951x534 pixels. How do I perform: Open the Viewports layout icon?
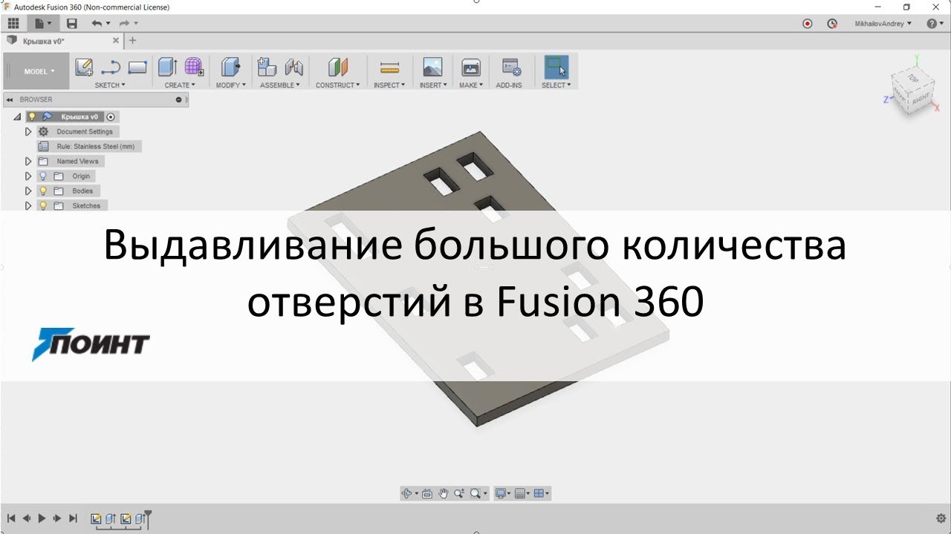pos(539,493)
